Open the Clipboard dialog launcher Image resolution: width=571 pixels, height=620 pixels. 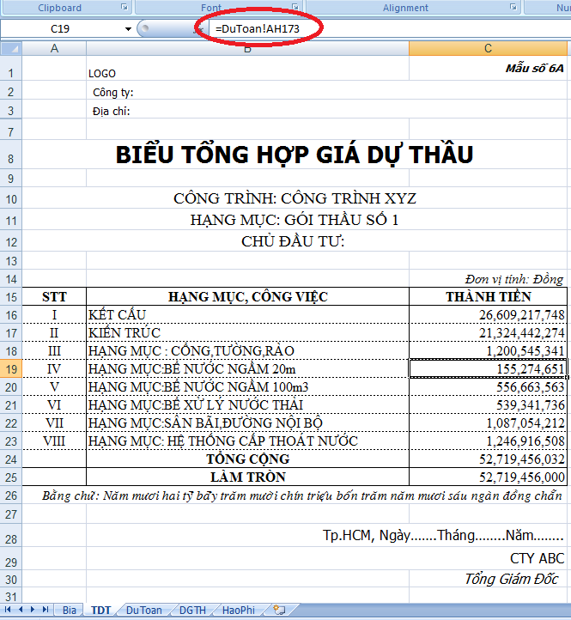click(125, 7)
